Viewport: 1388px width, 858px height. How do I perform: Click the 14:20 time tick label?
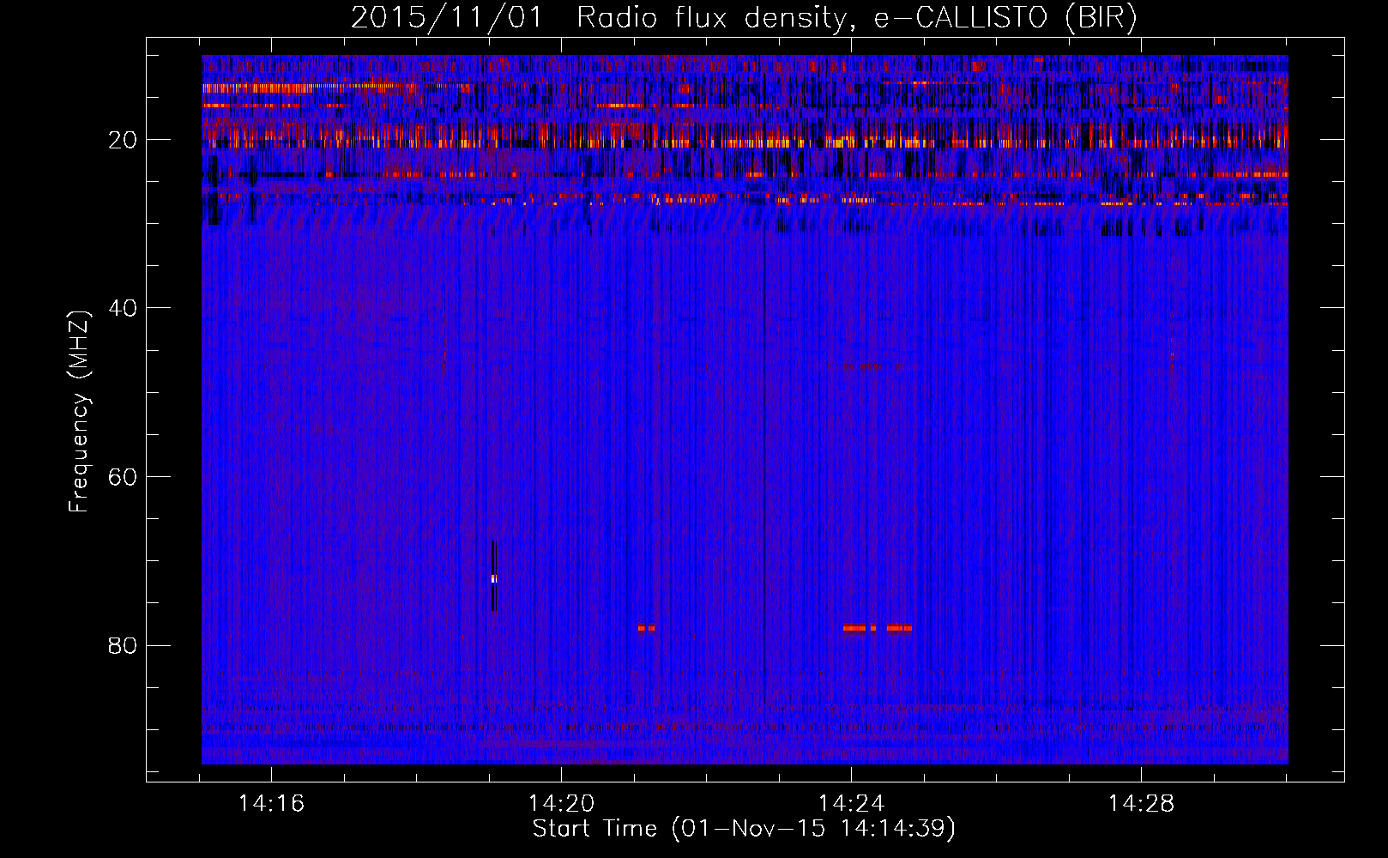pyautogui.click(x=561, y=804)
